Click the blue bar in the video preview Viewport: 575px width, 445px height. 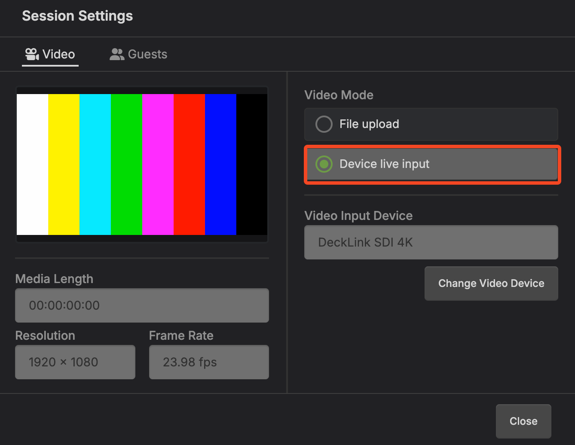[220, 165]
